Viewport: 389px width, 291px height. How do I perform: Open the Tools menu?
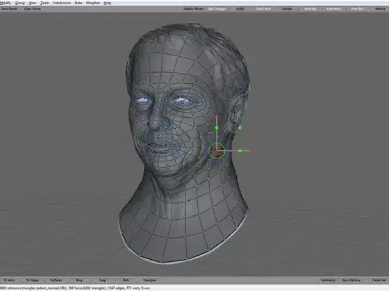[44, 3]
